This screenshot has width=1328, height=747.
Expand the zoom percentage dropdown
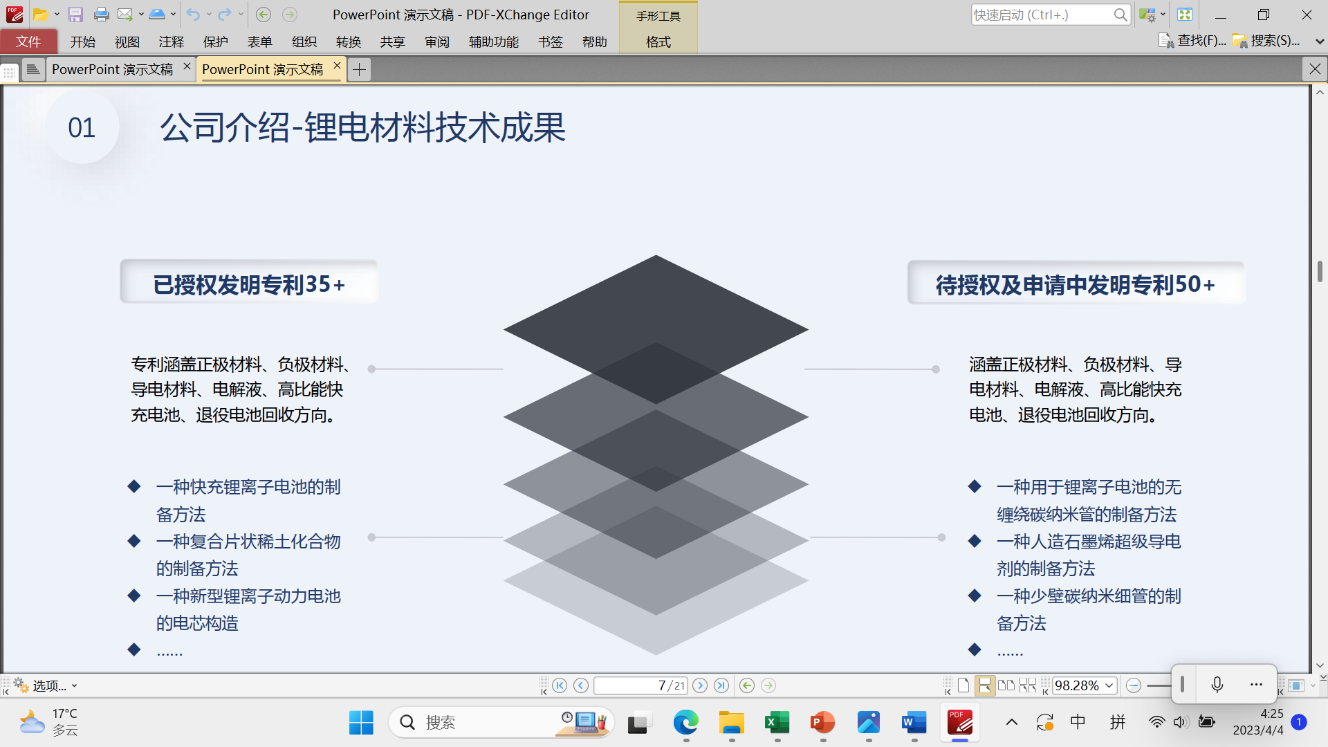(x=1109, y=685)
